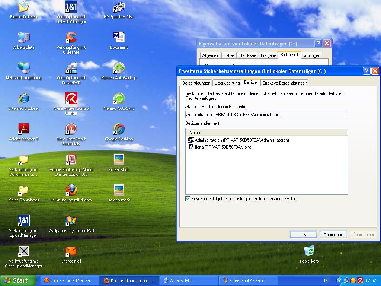The width and height of the screenshot is (381, 286).
Task: Open Windows Start menu
Action: click(18, 280)
